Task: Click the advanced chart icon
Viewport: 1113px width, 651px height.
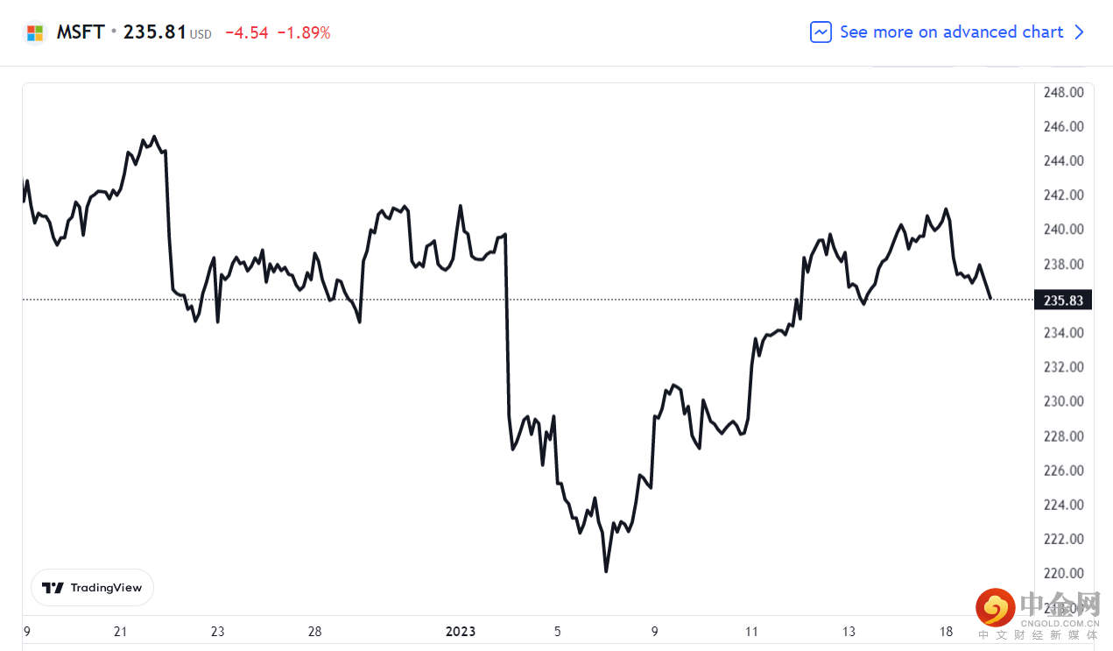Action: 821,32
